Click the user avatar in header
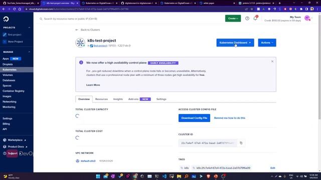Viewport: 321px width, 180px height. tap(307, 18)
